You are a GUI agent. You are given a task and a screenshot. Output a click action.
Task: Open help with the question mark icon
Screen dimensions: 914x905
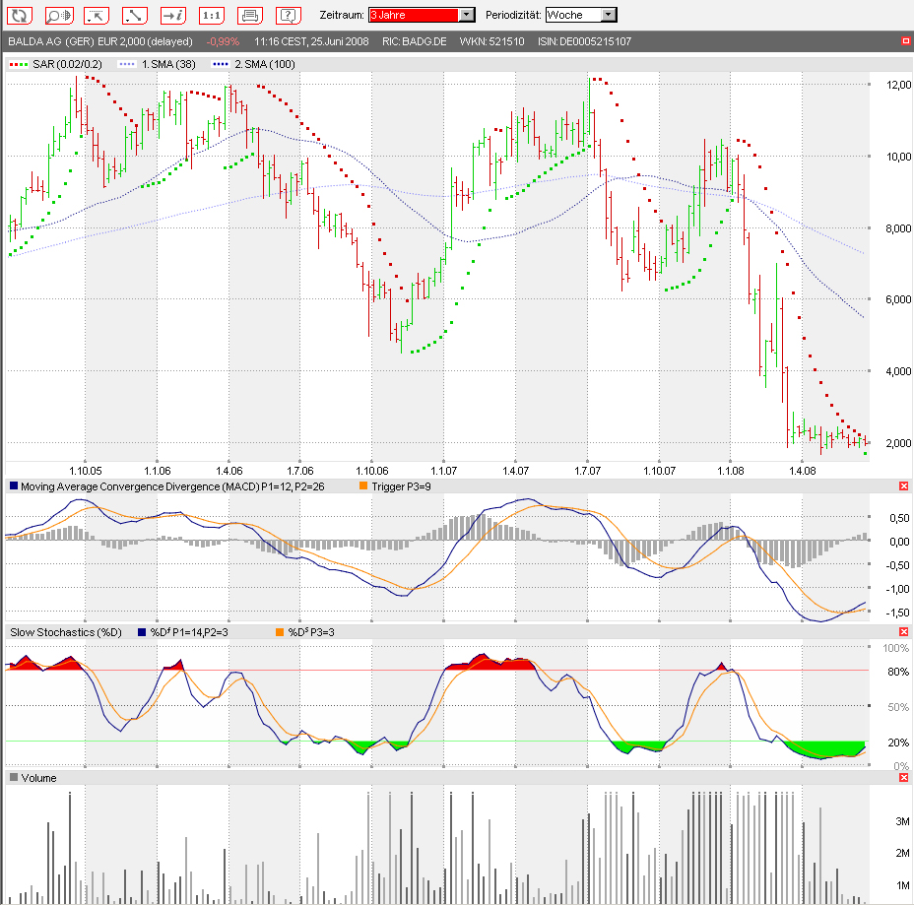pyautogui.click(x=288, y=15)
